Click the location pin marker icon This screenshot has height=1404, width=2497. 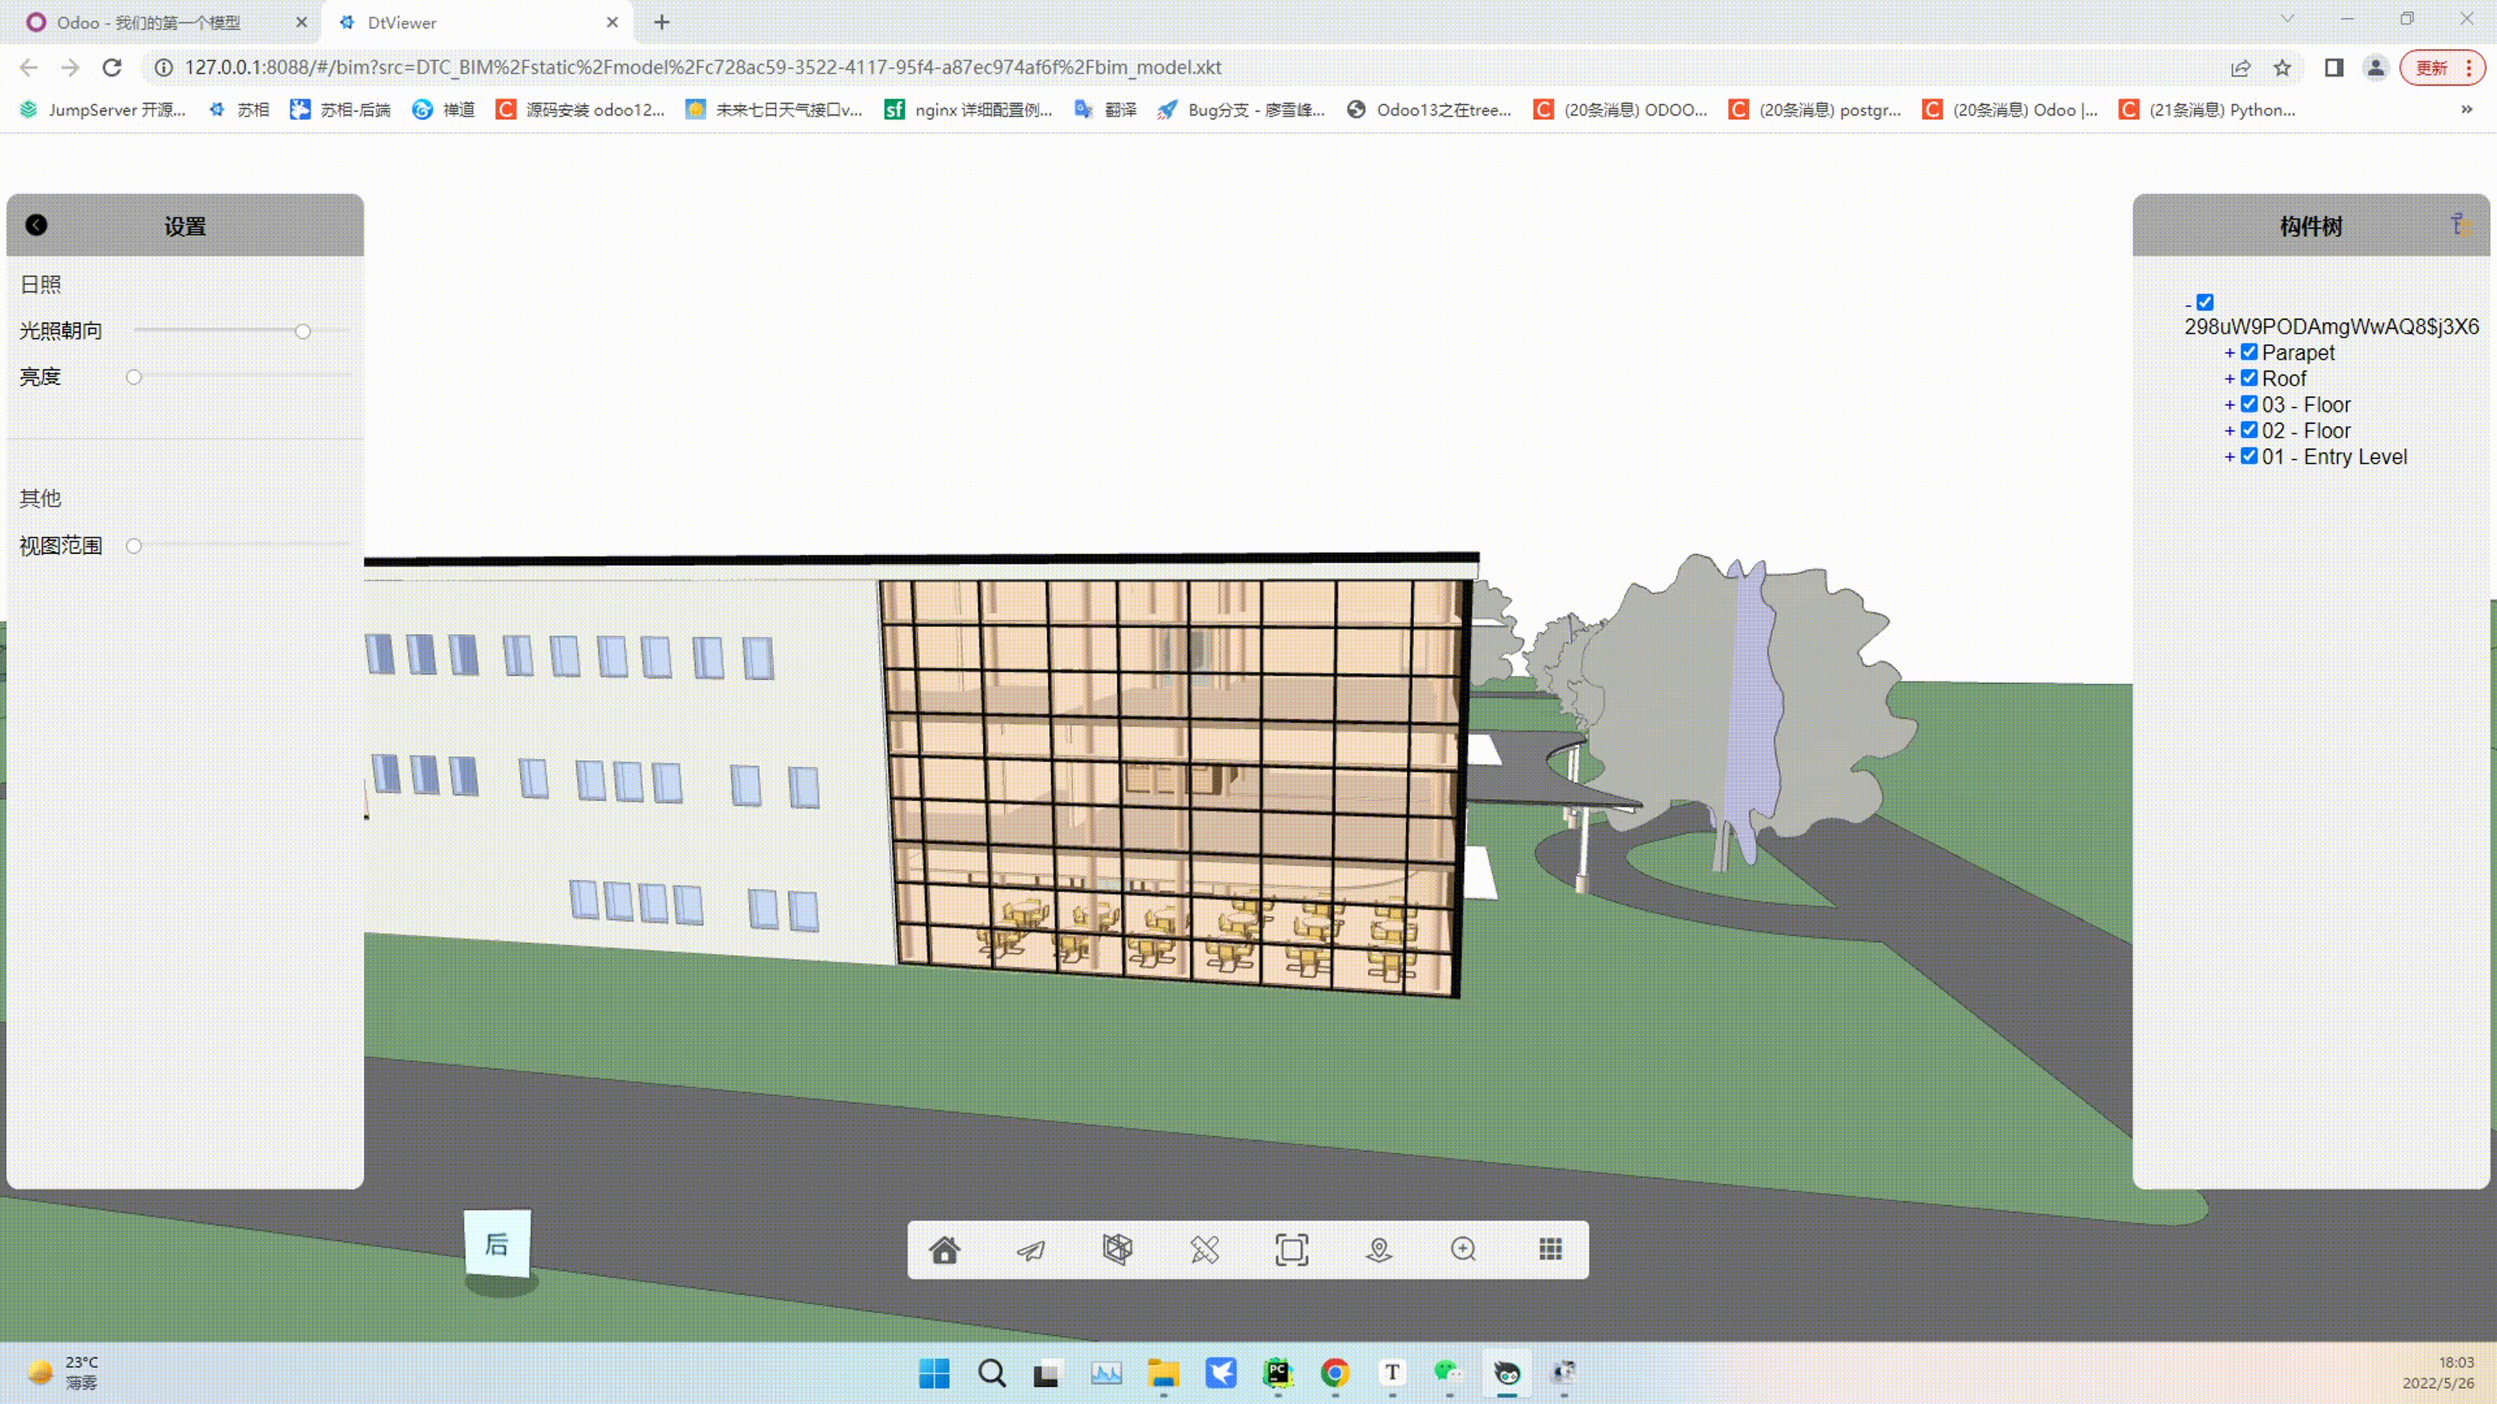click(x=1379, y=1250)
